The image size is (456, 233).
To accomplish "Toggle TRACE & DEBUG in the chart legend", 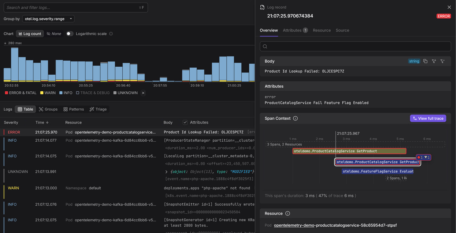I will [x=93, y=93].
